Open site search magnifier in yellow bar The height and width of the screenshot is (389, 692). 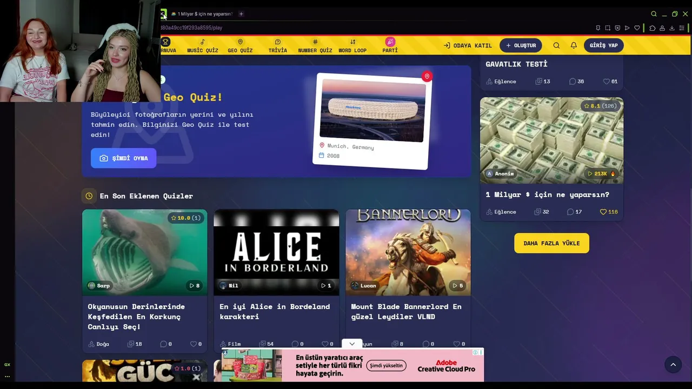pos(556,45)
